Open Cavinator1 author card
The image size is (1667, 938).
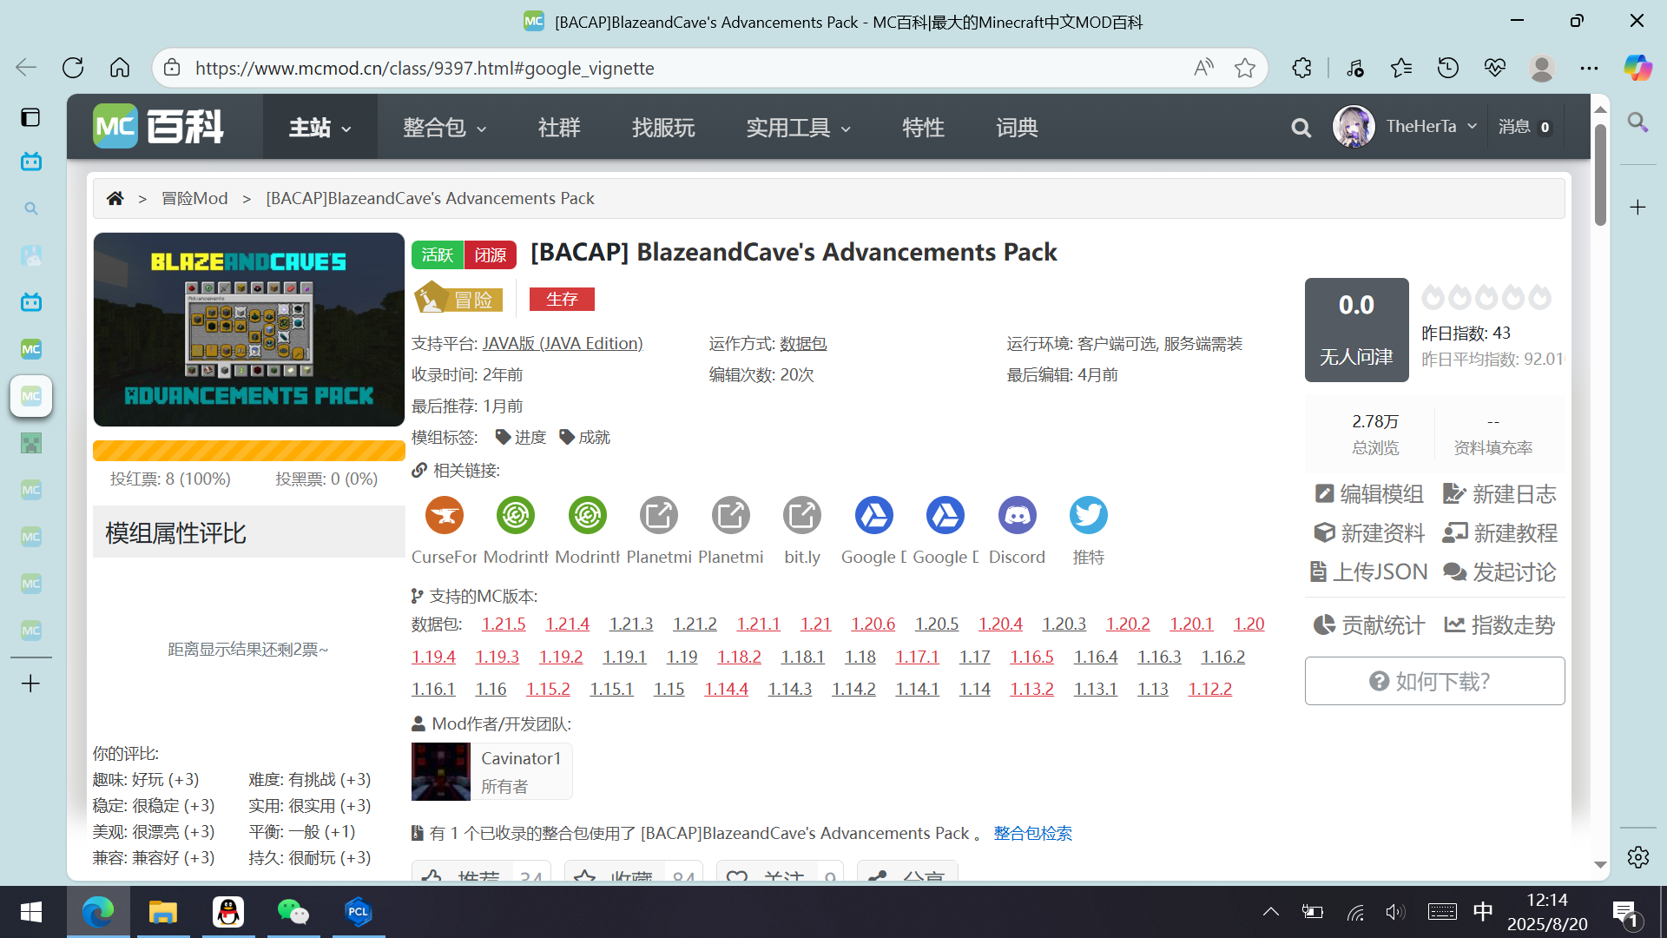[x=491, y=771]
